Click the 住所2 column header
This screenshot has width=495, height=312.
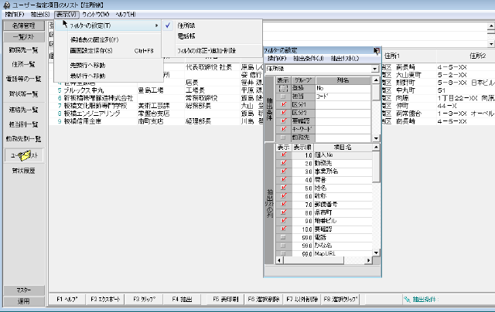pos(466,56)
